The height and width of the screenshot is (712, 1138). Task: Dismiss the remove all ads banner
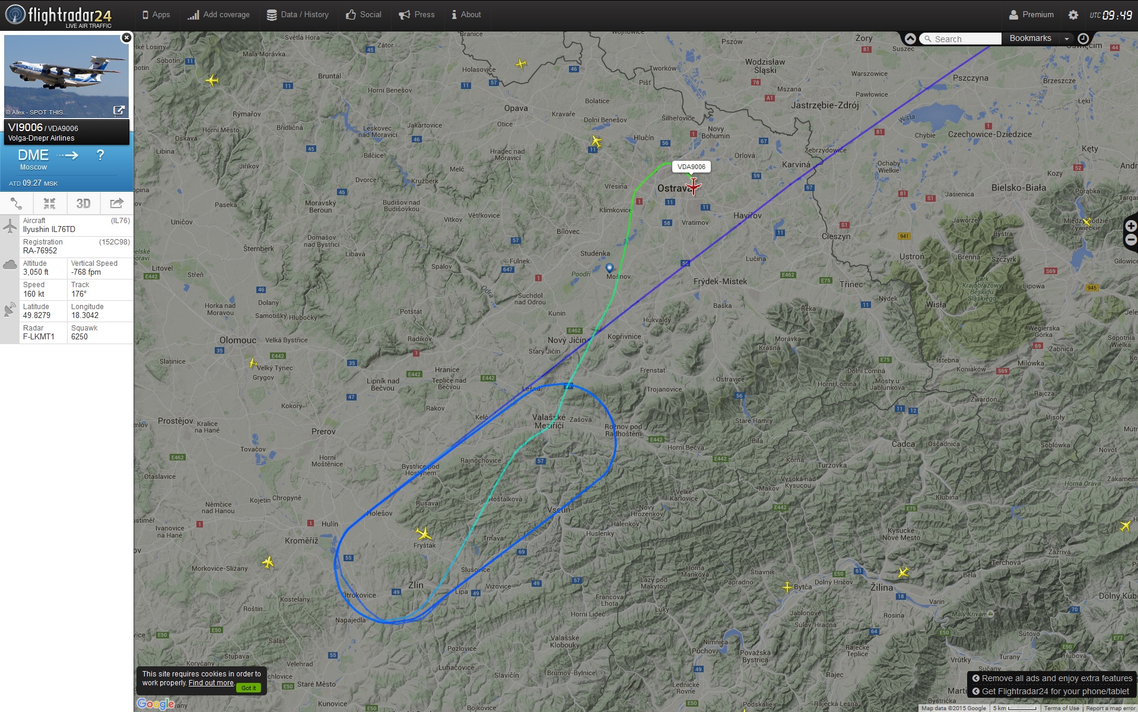(x=975, y=678)
